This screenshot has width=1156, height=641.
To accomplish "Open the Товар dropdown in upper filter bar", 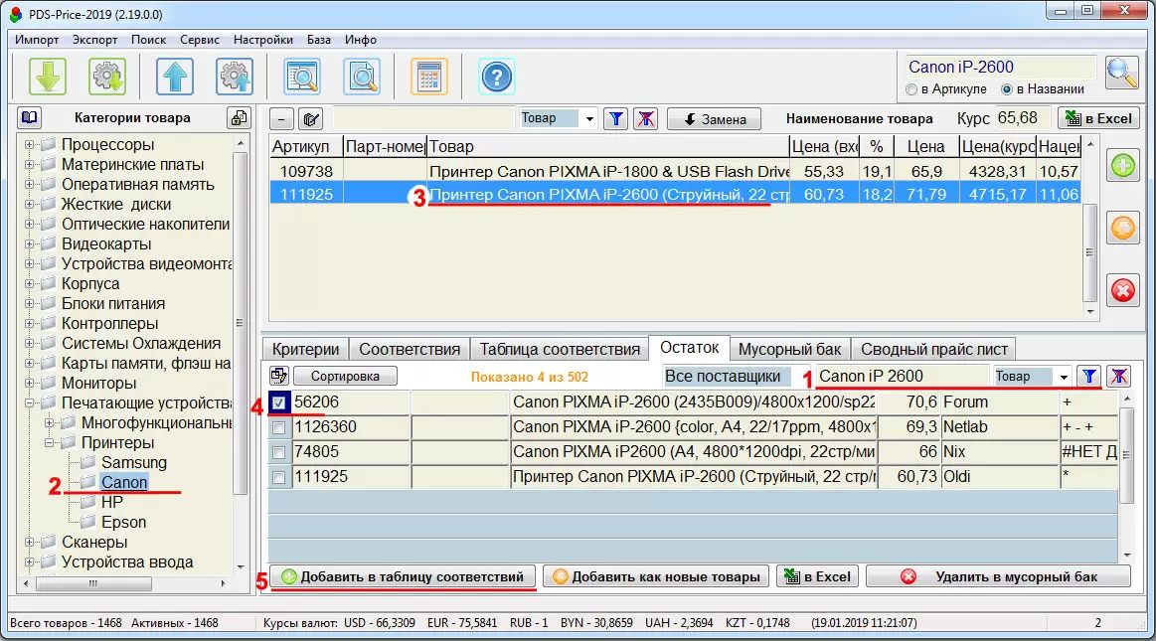I will pos(589,118).
